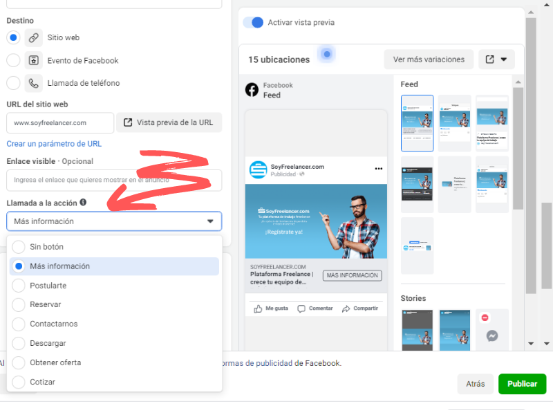Click the Stories section heading
The width and height of the screenshot is (553, 415).
click(x=413, y=299)
